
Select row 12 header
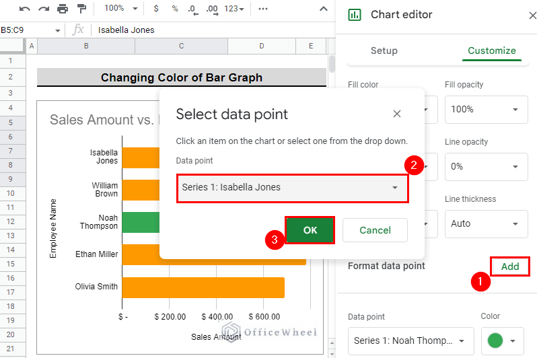pos(11,221)
